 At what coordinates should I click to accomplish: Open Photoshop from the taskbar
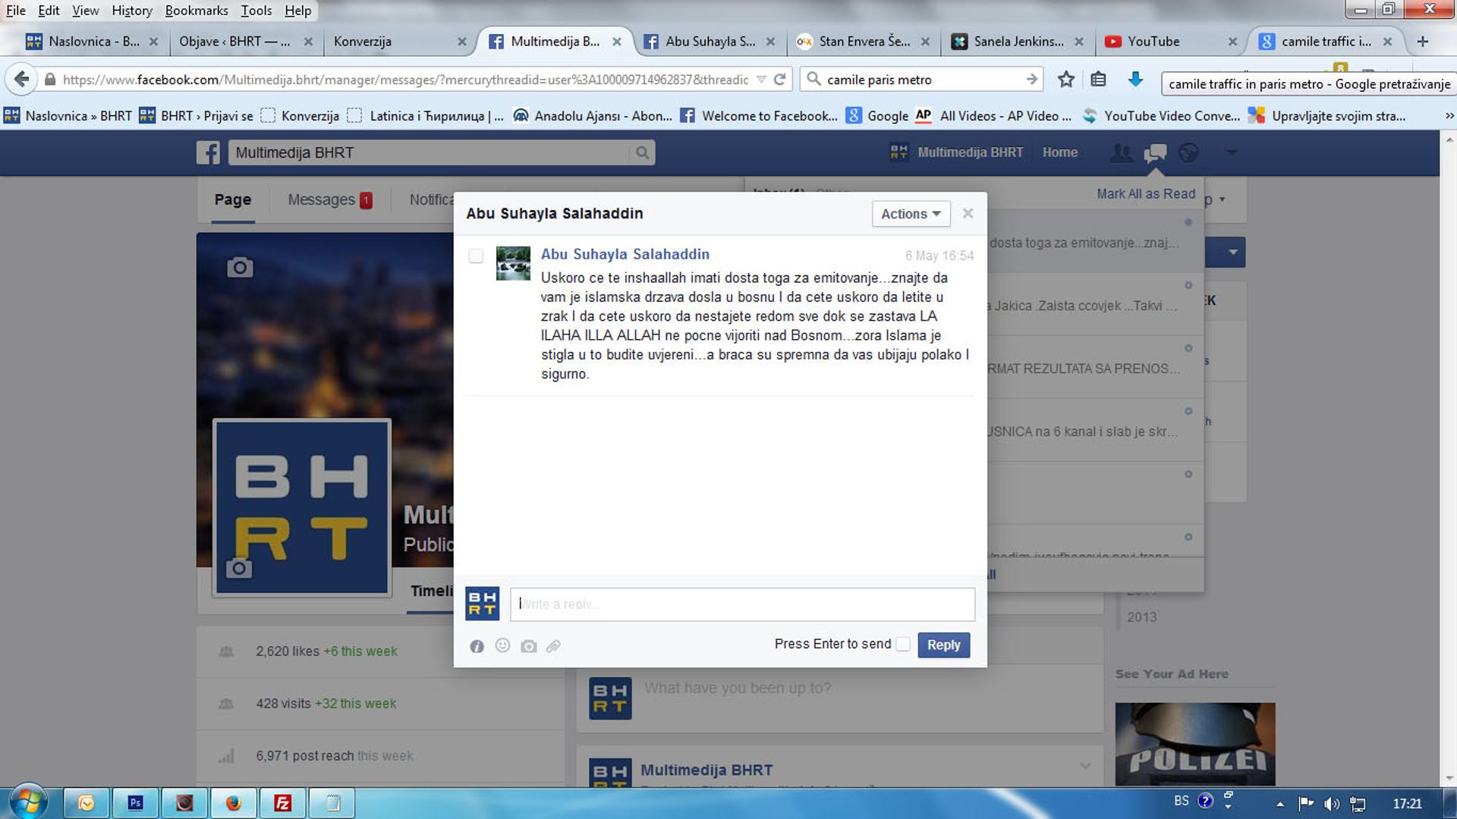click(x=135, y=802)
